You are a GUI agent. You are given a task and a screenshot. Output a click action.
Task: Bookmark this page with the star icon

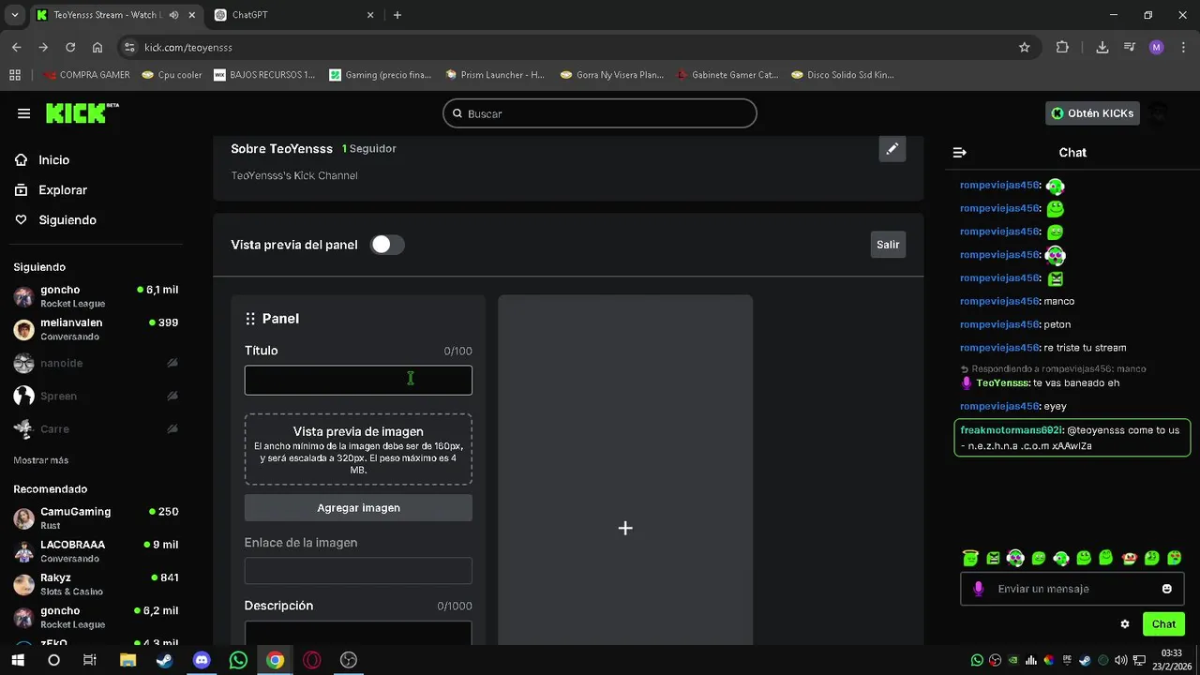pos(1025,47)
